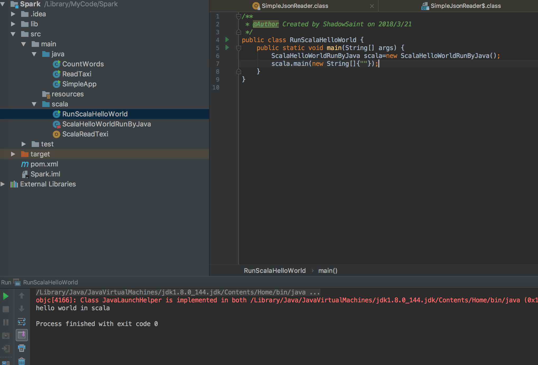This screenshot has width=538, height=365.
Task: Clear console with the trash icon
Action: coord(22,361)
